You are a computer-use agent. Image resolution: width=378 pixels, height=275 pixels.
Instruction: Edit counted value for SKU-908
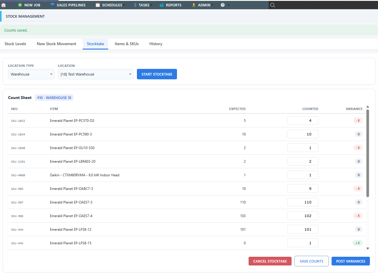(303, 216)
